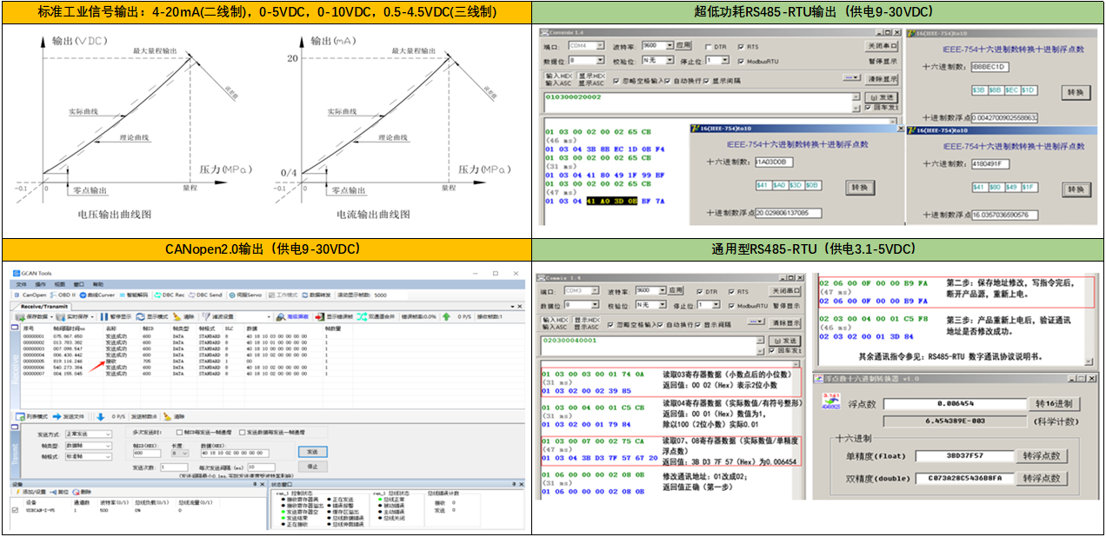Click the 浮点数 field showing 0.006454
This screenshot has height=537, width=1106.
[956, 403]
